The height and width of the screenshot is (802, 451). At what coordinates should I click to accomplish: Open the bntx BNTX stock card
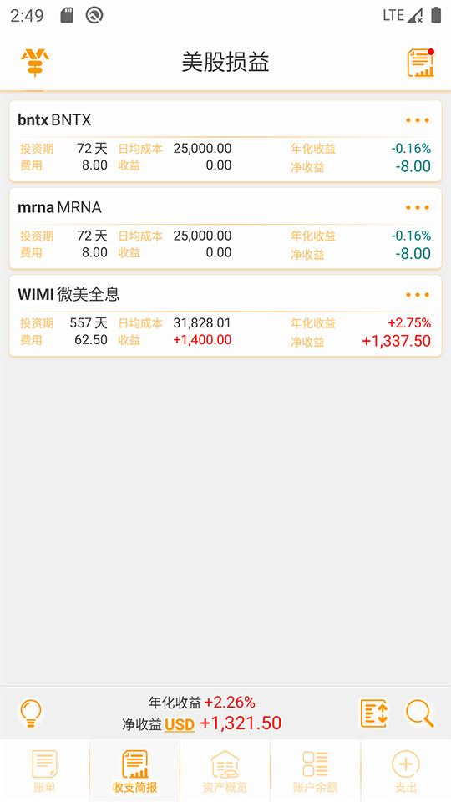point(225,141)
